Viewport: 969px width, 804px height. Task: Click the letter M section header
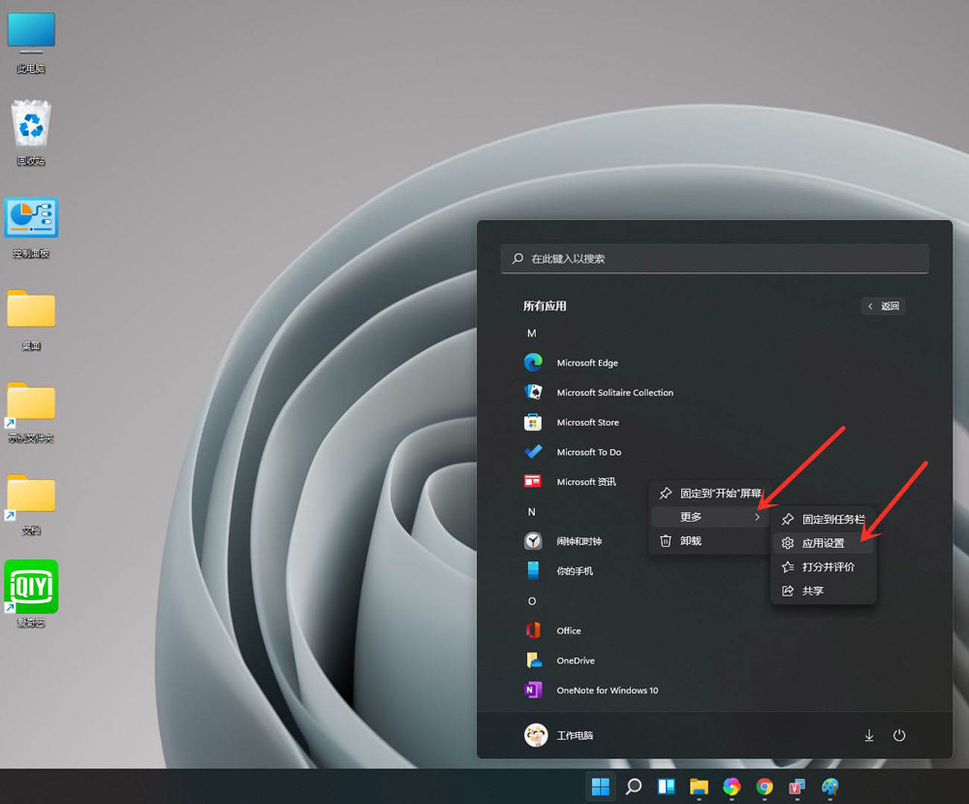[531, 333]
